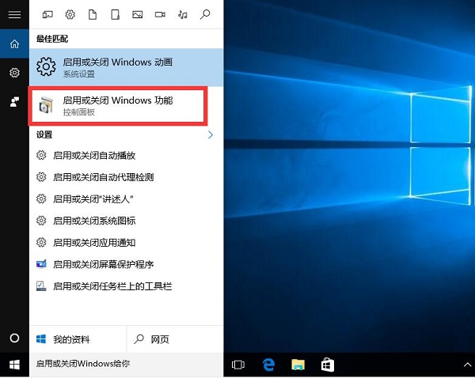Screen dimensions: 475x378
Task: Click the 设置 section heading
Action: [x=44, y=134]
